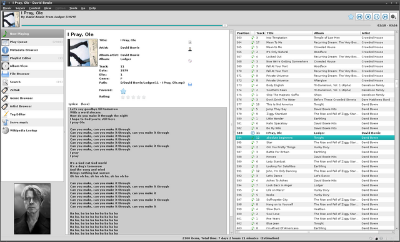Open the Search panel in sidebar
Screen dimensions: 400x242
click(x=32, y=82)
